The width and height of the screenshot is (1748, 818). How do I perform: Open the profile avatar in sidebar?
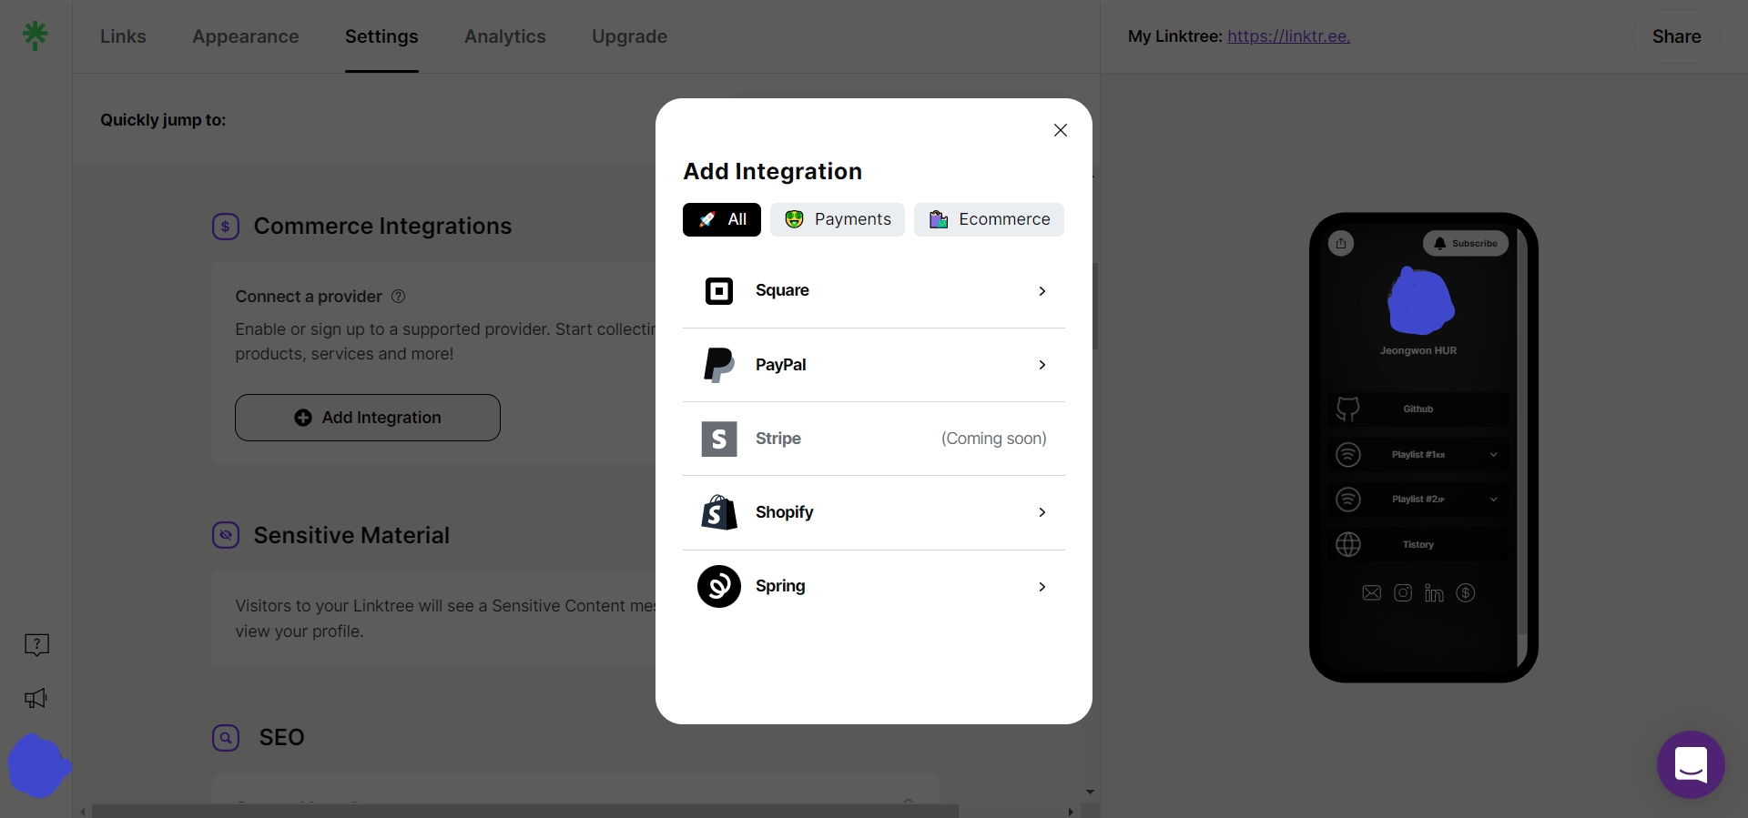(37, 766)
